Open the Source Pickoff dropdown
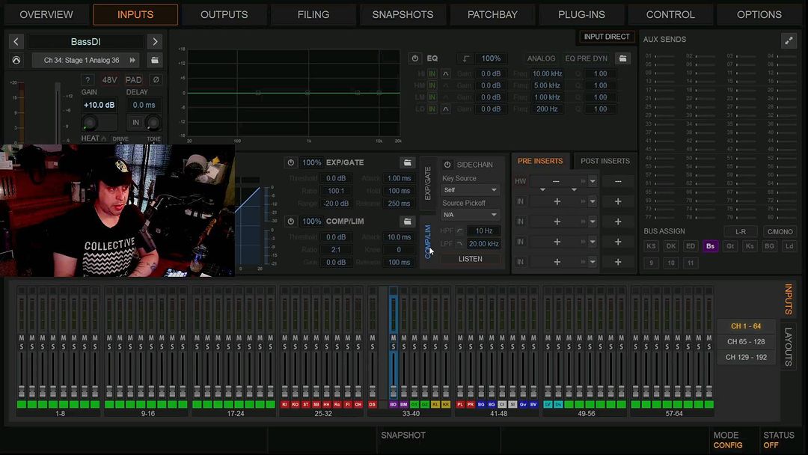The image size is (808, 455). point(470,215)
